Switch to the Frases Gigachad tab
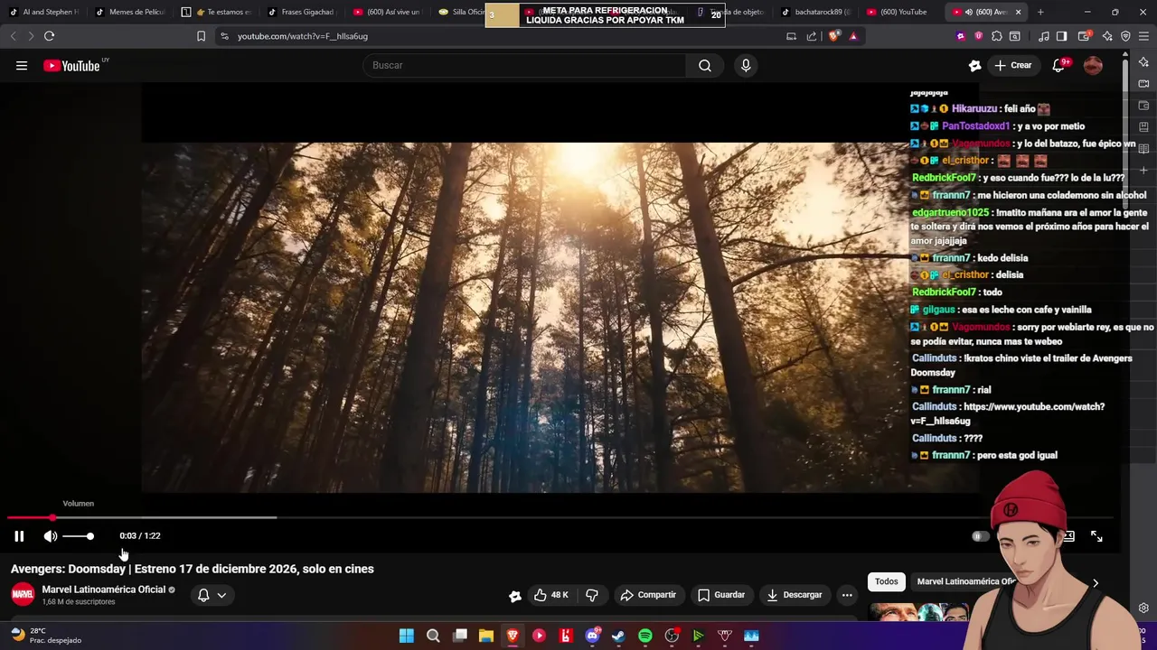This screenshot has width=1157, height=650. tap(301, 12)
